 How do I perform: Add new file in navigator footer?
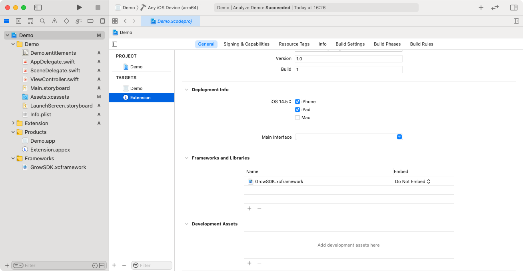click(x=7, y=265)
